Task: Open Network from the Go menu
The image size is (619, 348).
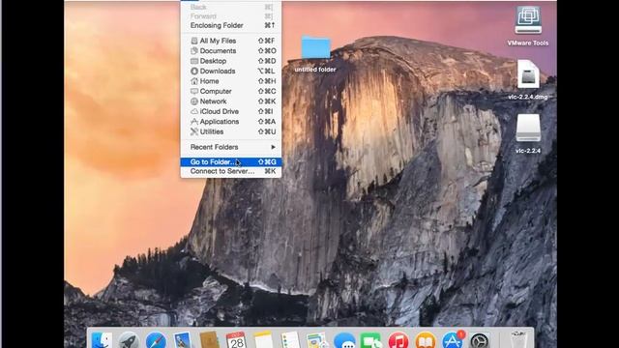Action: [x=231, y=101]
